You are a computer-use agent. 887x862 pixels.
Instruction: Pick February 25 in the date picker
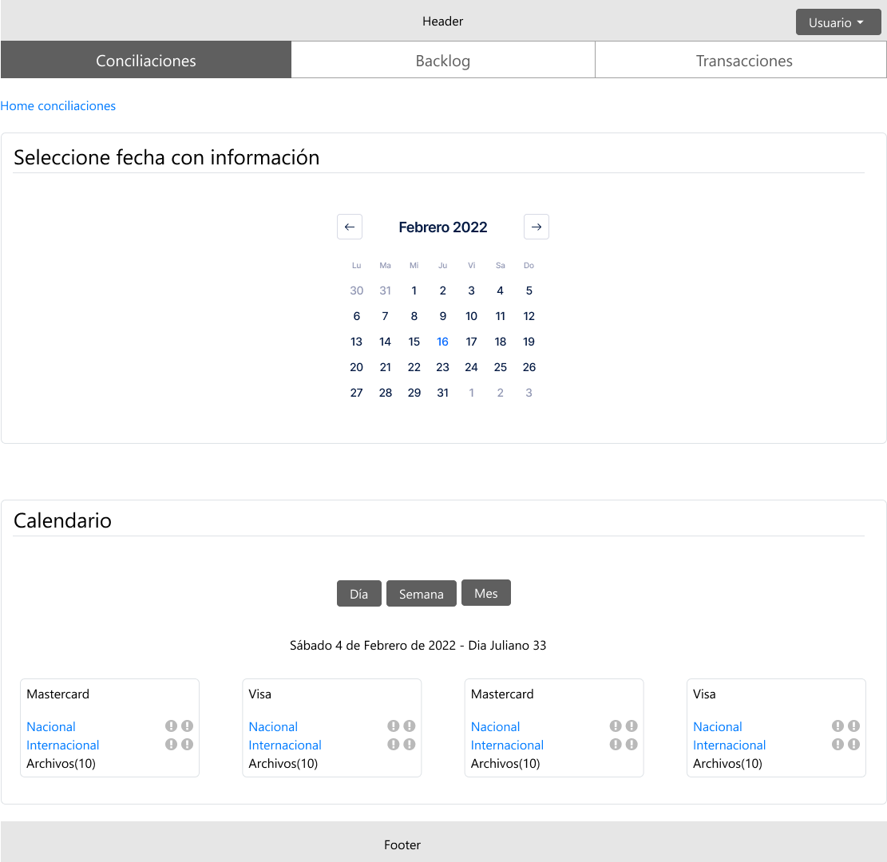501,367
